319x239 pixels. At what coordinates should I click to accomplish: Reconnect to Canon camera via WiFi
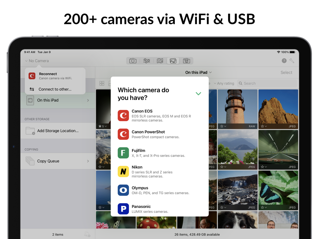[55, 76]
